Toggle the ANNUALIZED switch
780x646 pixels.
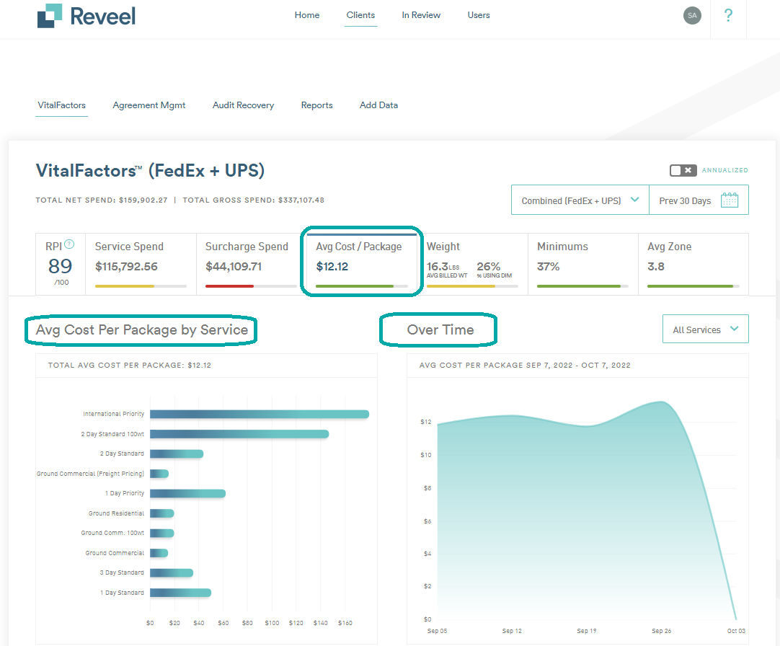[x=683, y=170]
